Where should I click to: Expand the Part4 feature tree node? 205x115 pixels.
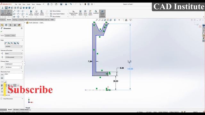25,23
